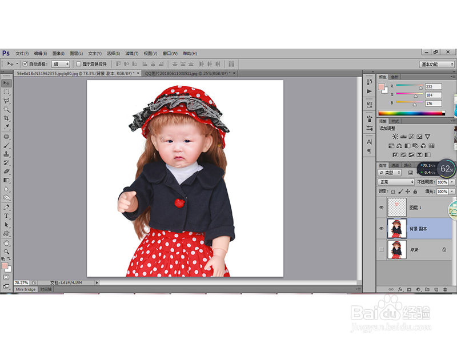457x343 pixels.
Task: Switch to the Swatches tab
Action: [x=395, y=77]
